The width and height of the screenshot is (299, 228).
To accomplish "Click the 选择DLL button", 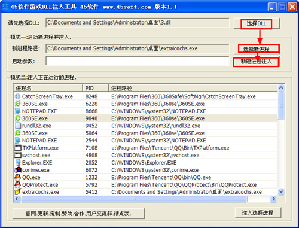I will tap(257, 23).
